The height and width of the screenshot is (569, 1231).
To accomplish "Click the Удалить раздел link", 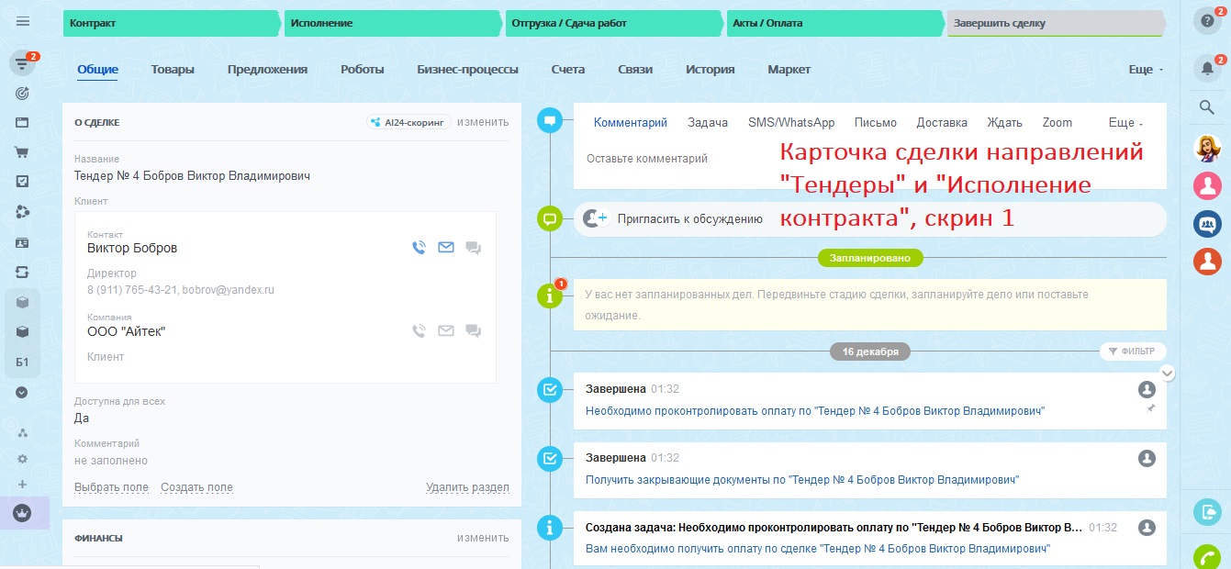I will (x=467, y=487).
